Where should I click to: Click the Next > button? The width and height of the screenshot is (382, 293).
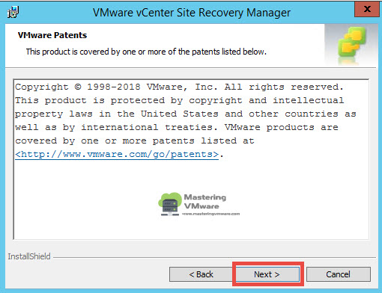(x=267, y=274)
